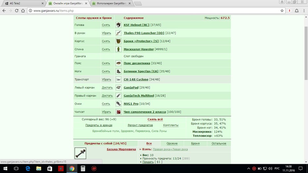This screenshot has height=173, width=308.
Task: Open the Windows Store taskbar icon
Action: (x=50, y=168)
